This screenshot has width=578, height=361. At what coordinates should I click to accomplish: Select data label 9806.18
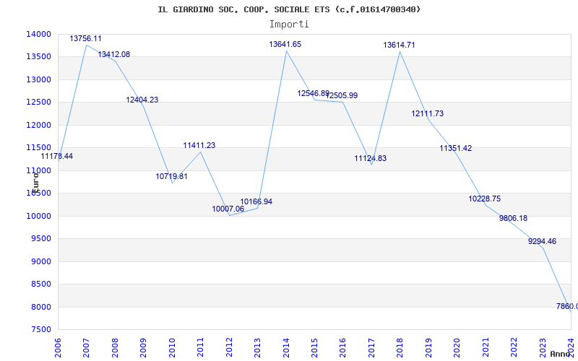click(513, 219)
